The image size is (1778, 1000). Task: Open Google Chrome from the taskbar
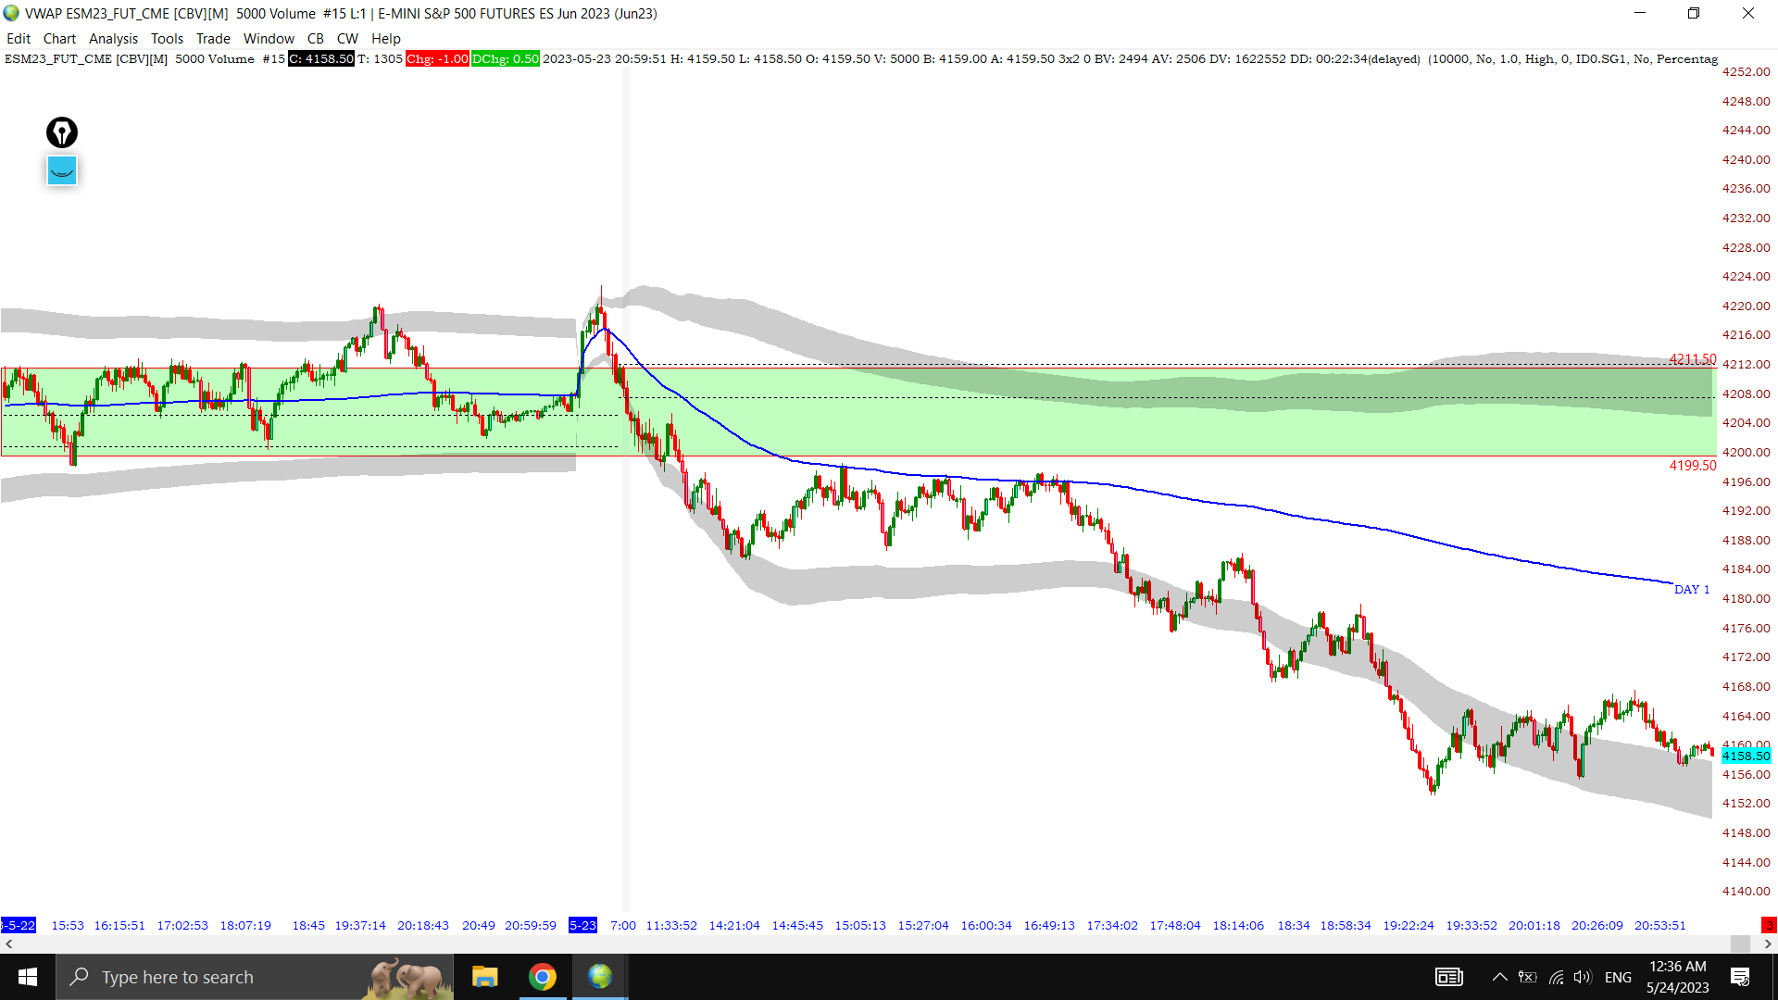click(543, 977)
